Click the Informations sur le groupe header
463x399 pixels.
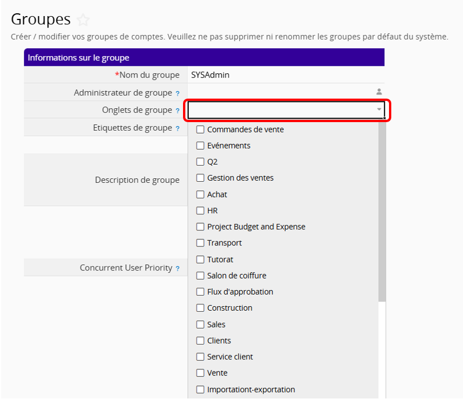(204, 57)
